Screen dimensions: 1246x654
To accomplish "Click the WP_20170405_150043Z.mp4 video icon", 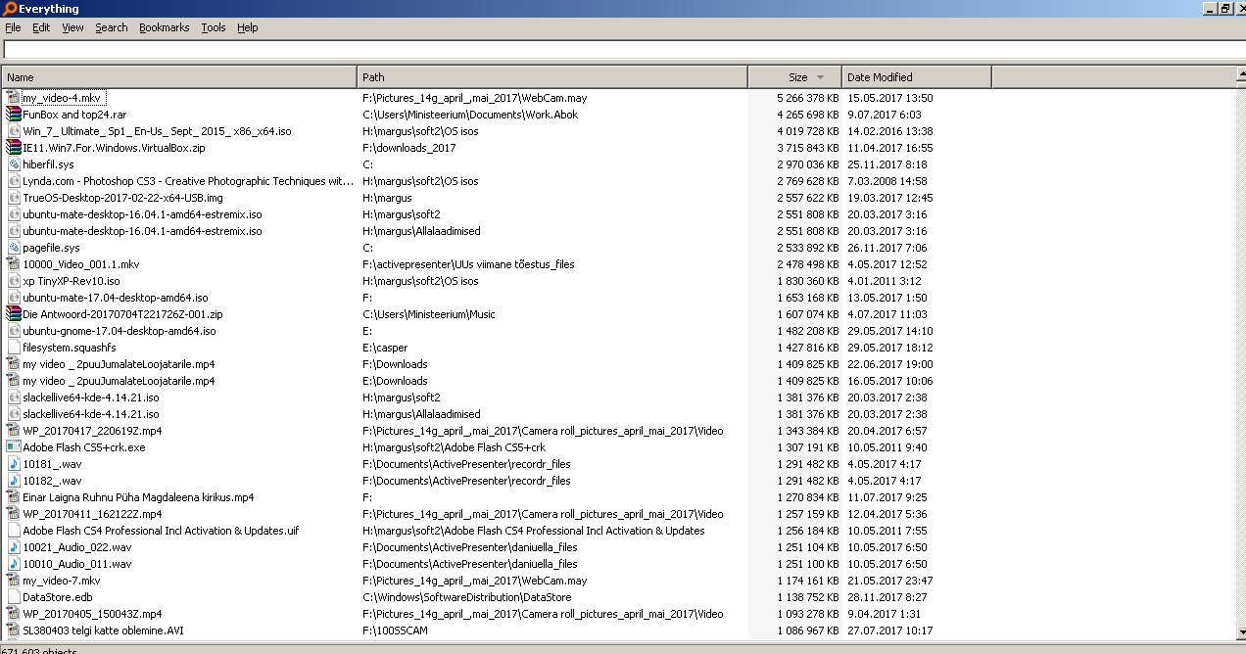I will point(14,614).
